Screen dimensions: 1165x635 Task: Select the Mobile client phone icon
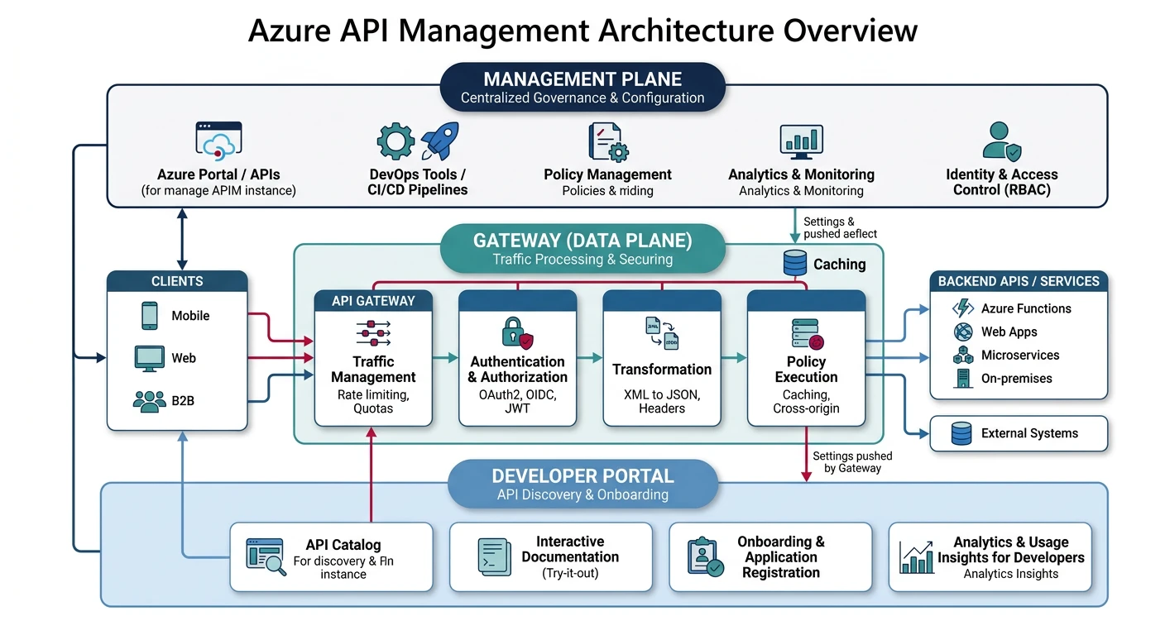point(149,316)
